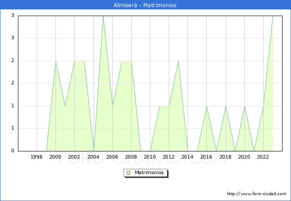Select the 2006 x-axis year label

coord(112,157)
